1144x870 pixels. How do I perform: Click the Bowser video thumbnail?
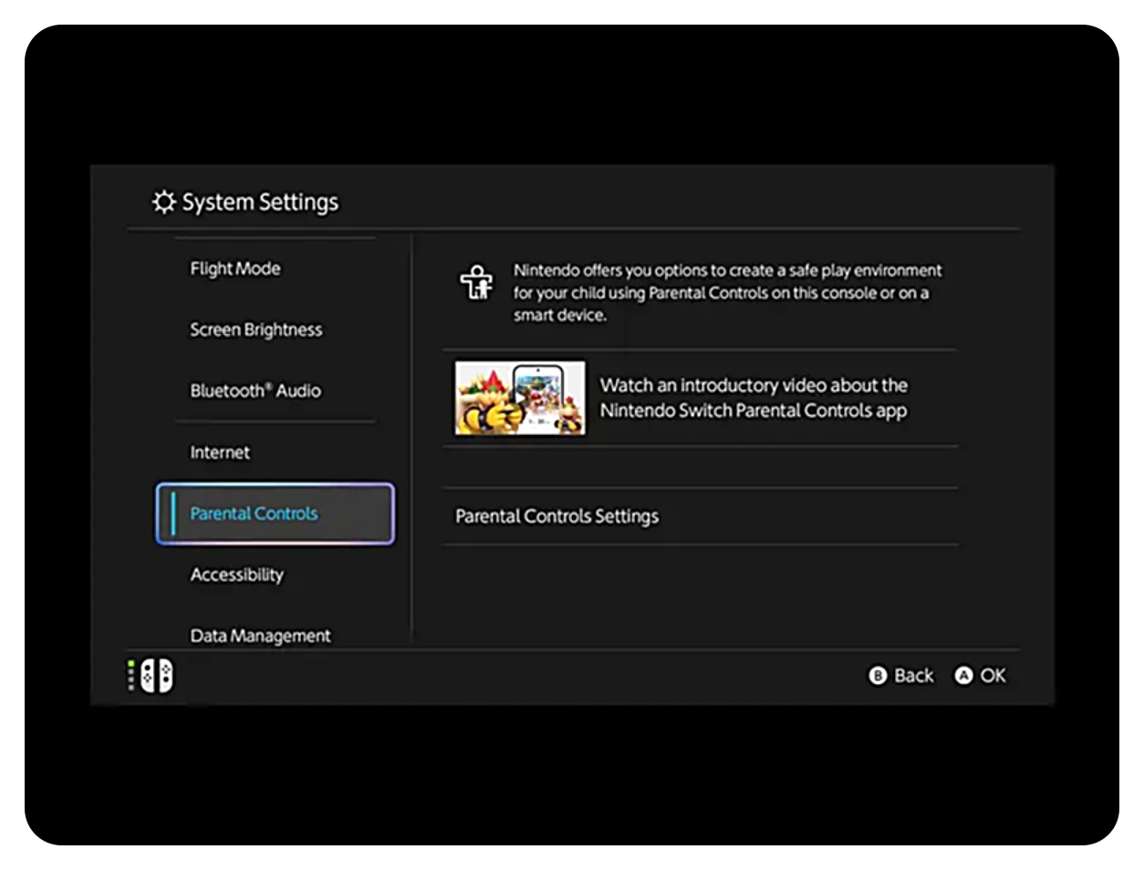(520, 398)
